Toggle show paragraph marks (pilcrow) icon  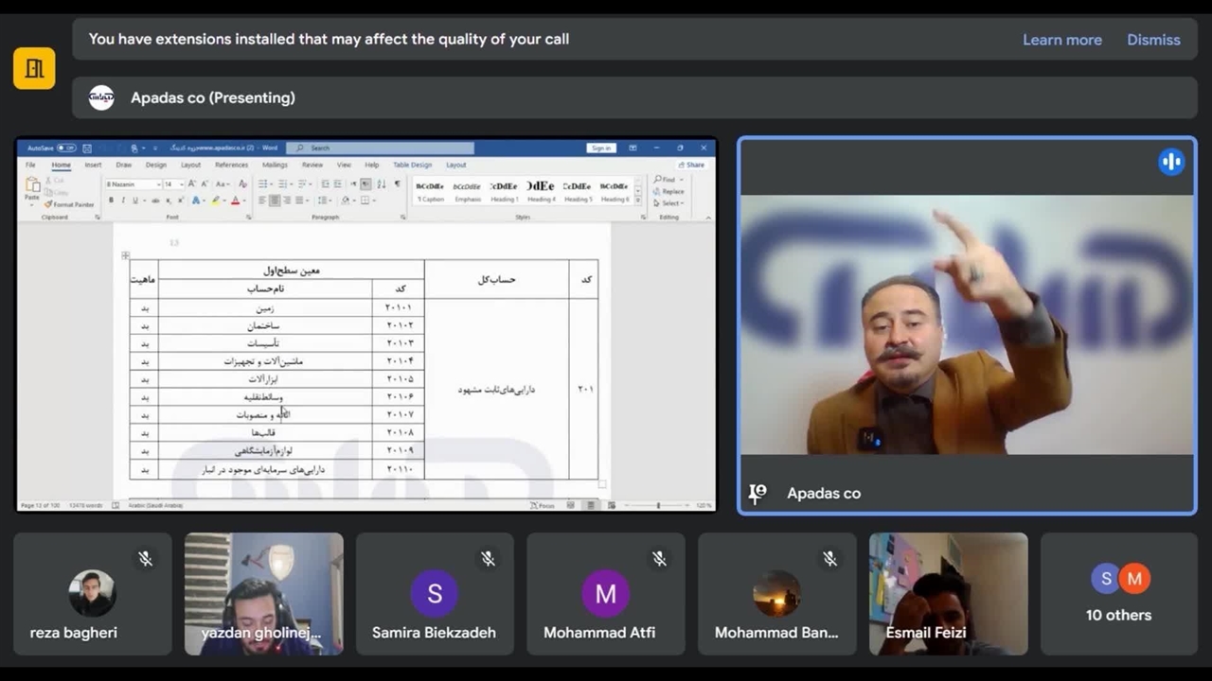(x=397, y=184)
